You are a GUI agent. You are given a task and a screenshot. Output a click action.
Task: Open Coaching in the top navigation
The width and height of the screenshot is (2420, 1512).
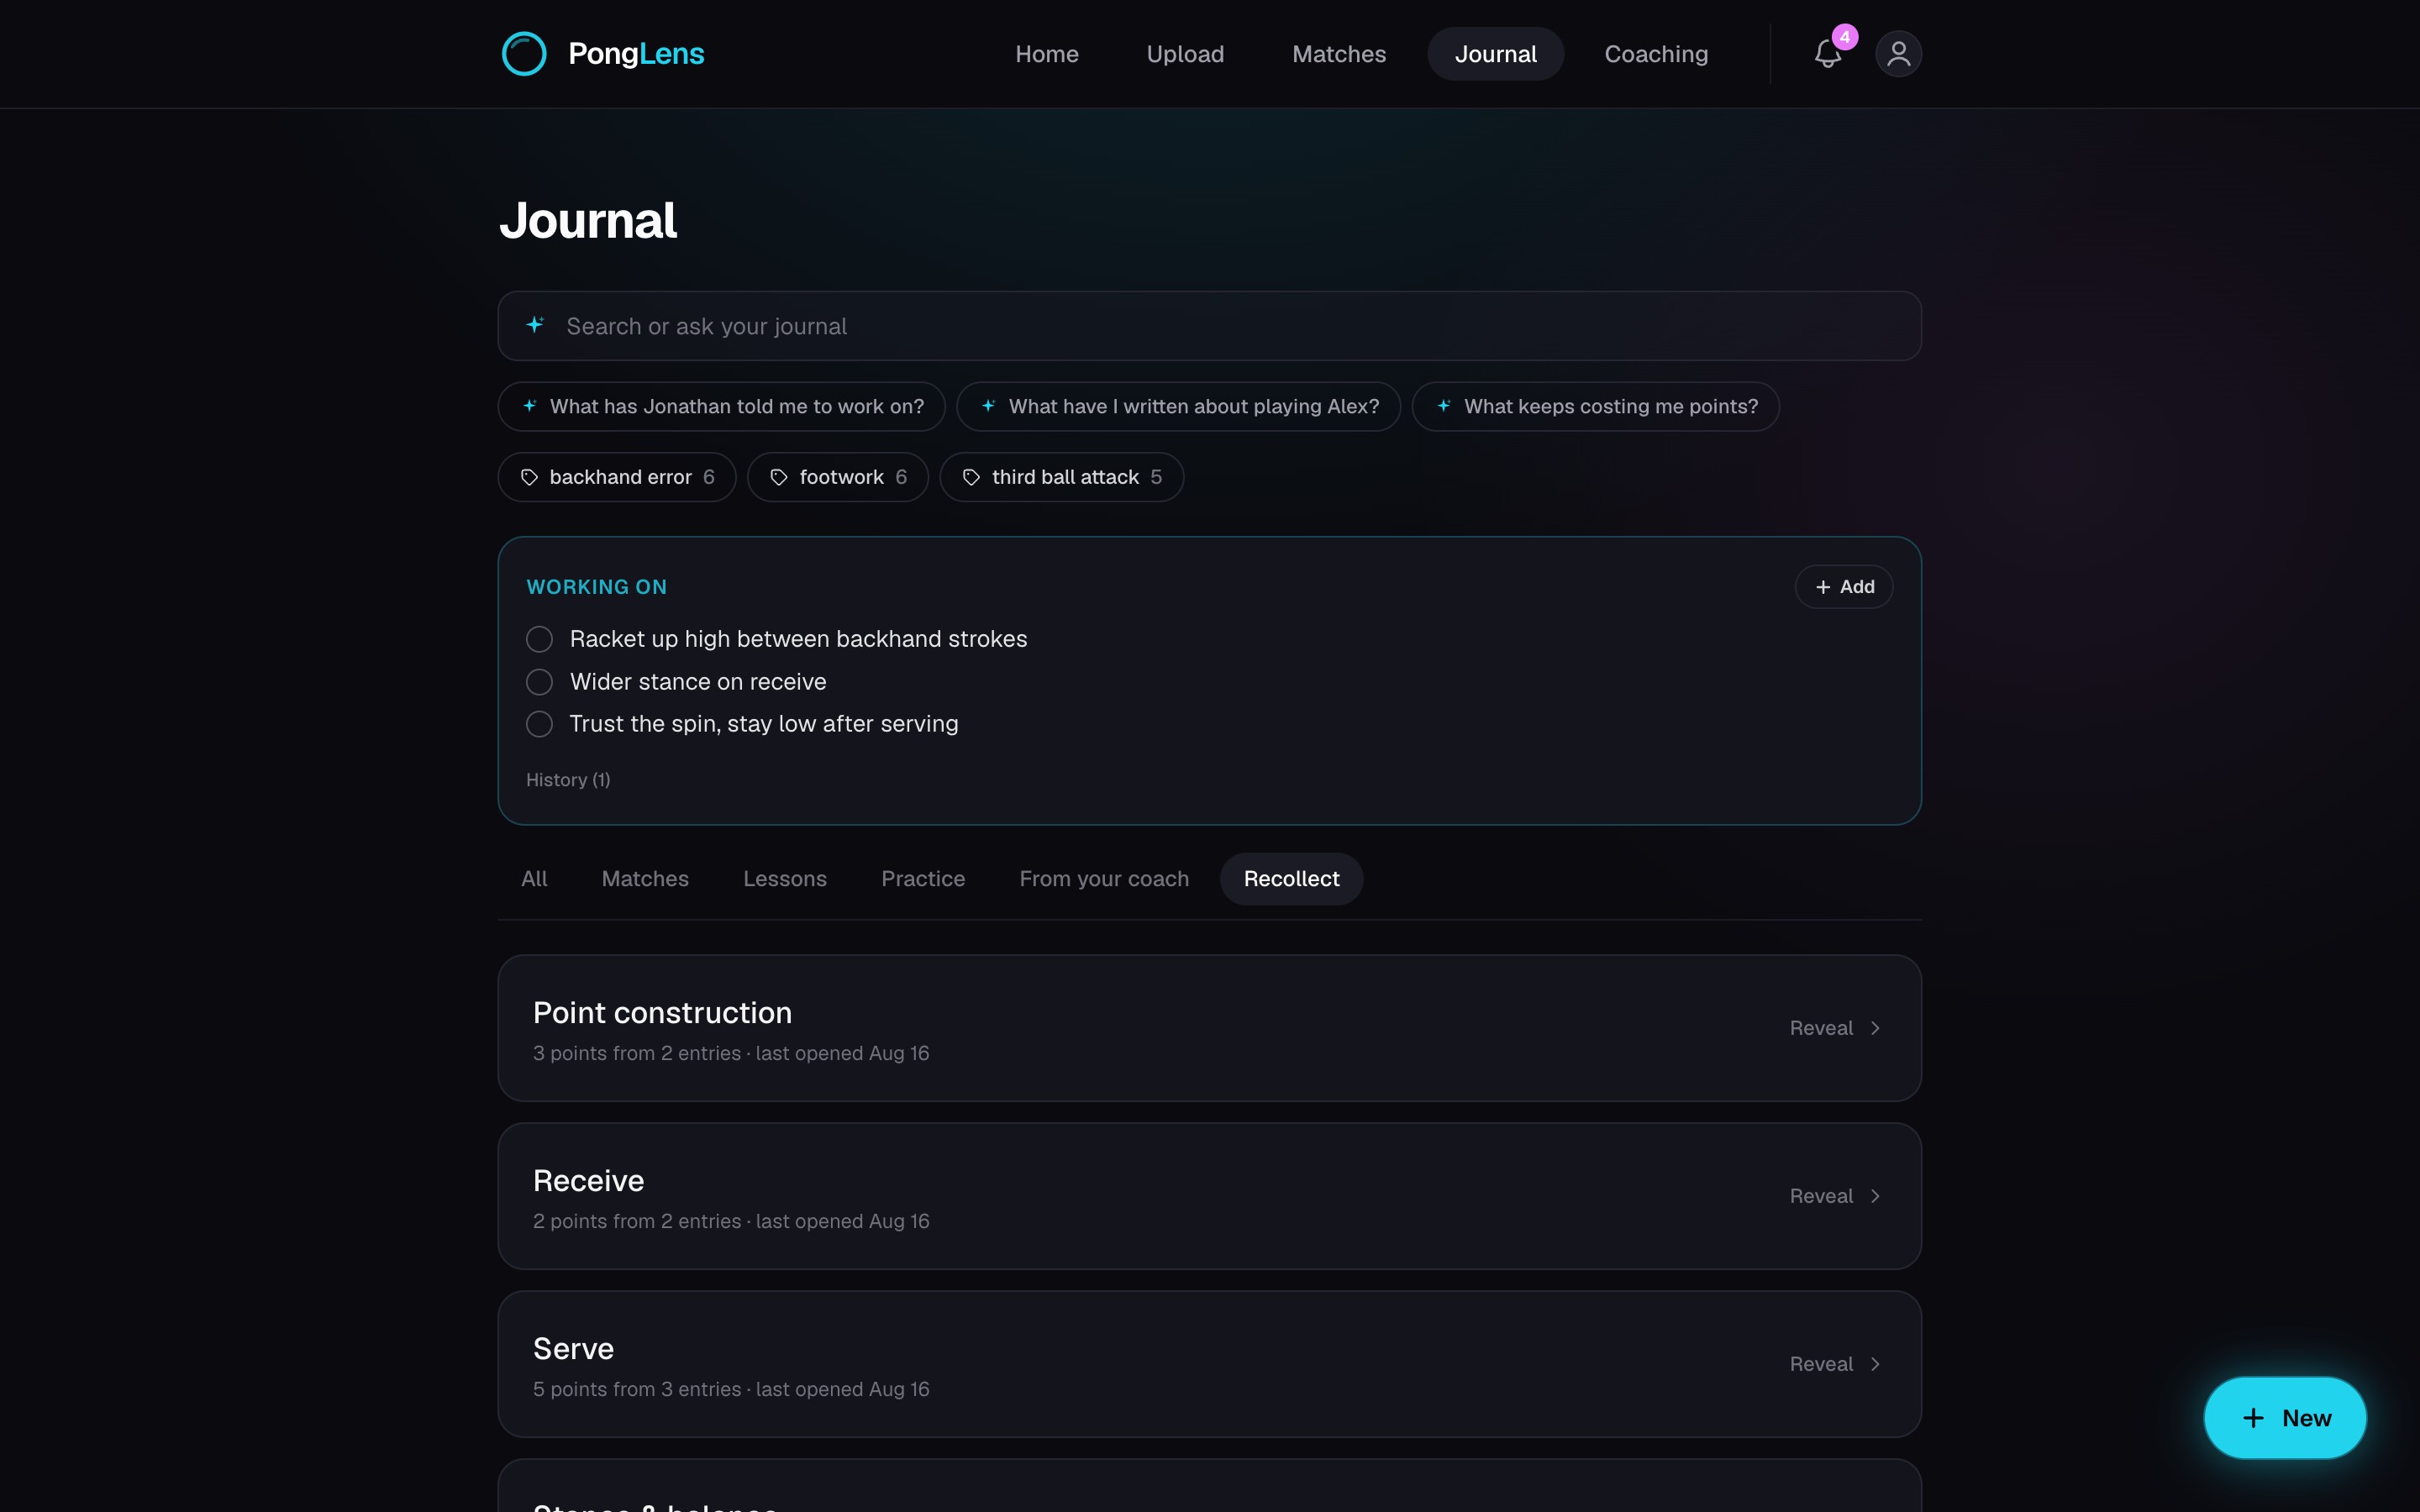[1656, 54]
